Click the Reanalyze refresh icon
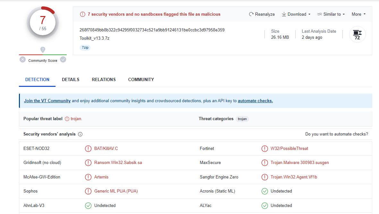This screenshot has width=379, height=214. (x=251, y=14)
